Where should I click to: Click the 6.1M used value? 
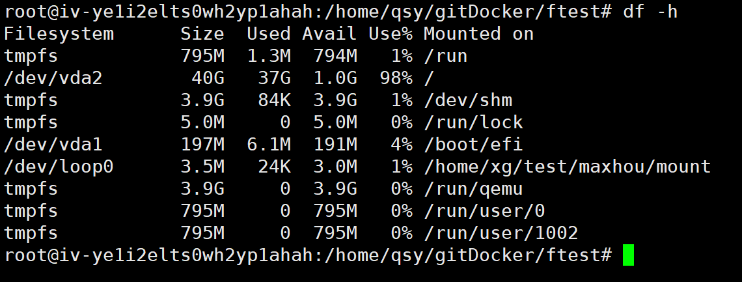coord(269,145)
